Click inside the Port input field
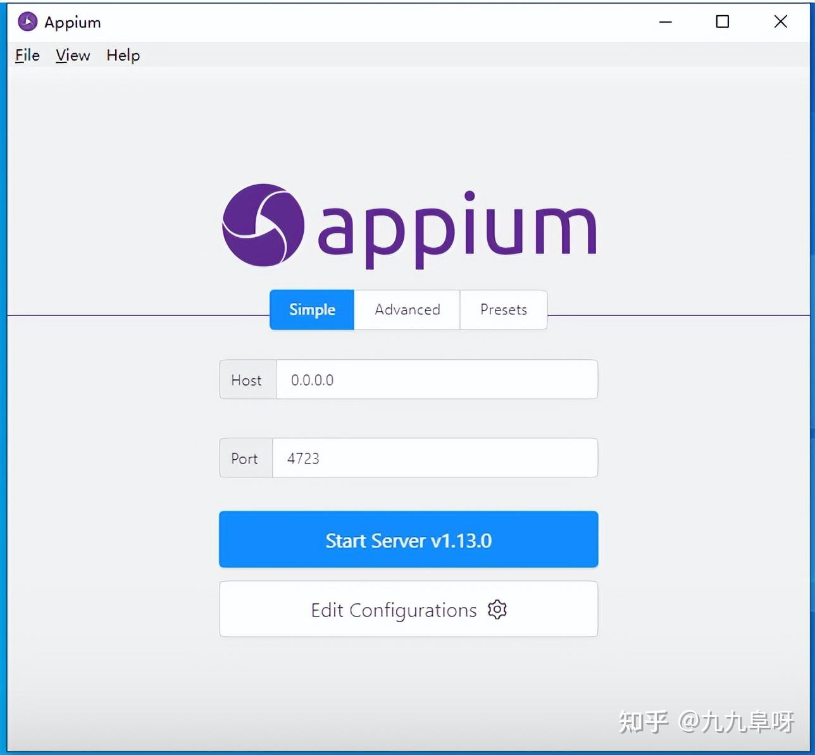The image size is (815, 755). click(435, 458)
